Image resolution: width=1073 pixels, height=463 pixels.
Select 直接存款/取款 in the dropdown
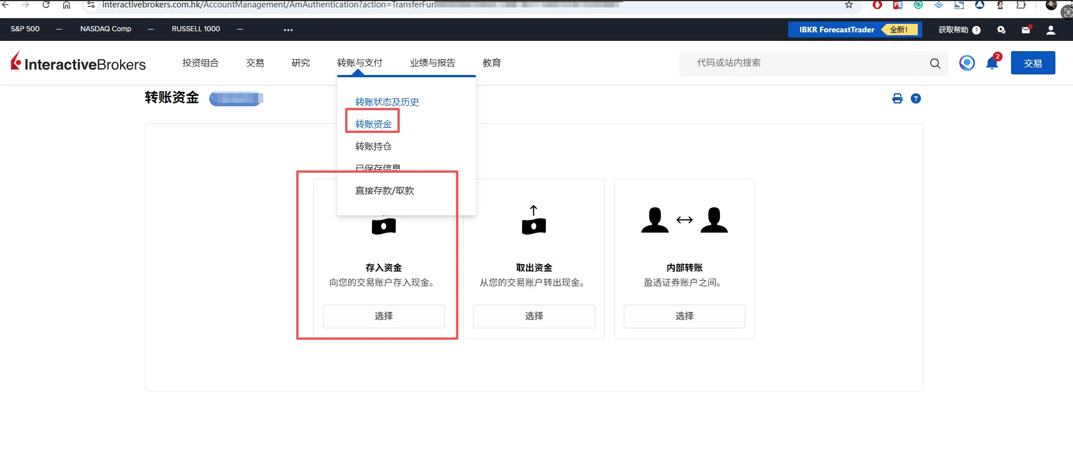384,190
